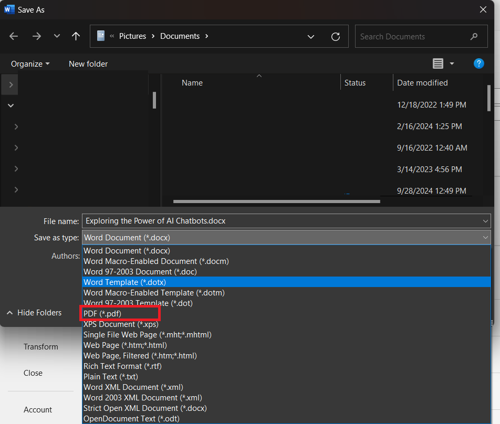
Task: Go up one folder level arrow
Action: (x=76, y=36)
